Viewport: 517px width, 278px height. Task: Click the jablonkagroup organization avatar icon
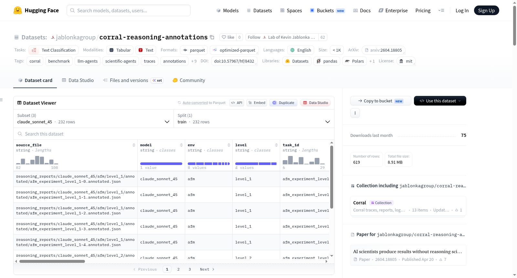coord(53,37)
